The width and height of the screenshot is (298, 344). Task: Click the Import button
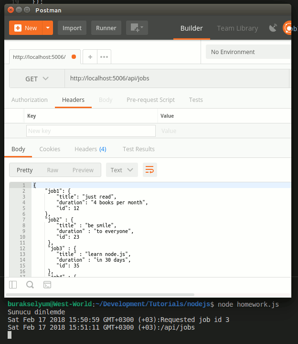point(72,28)
